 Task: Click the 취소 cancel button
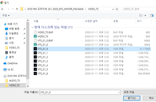tap(149, 98)
